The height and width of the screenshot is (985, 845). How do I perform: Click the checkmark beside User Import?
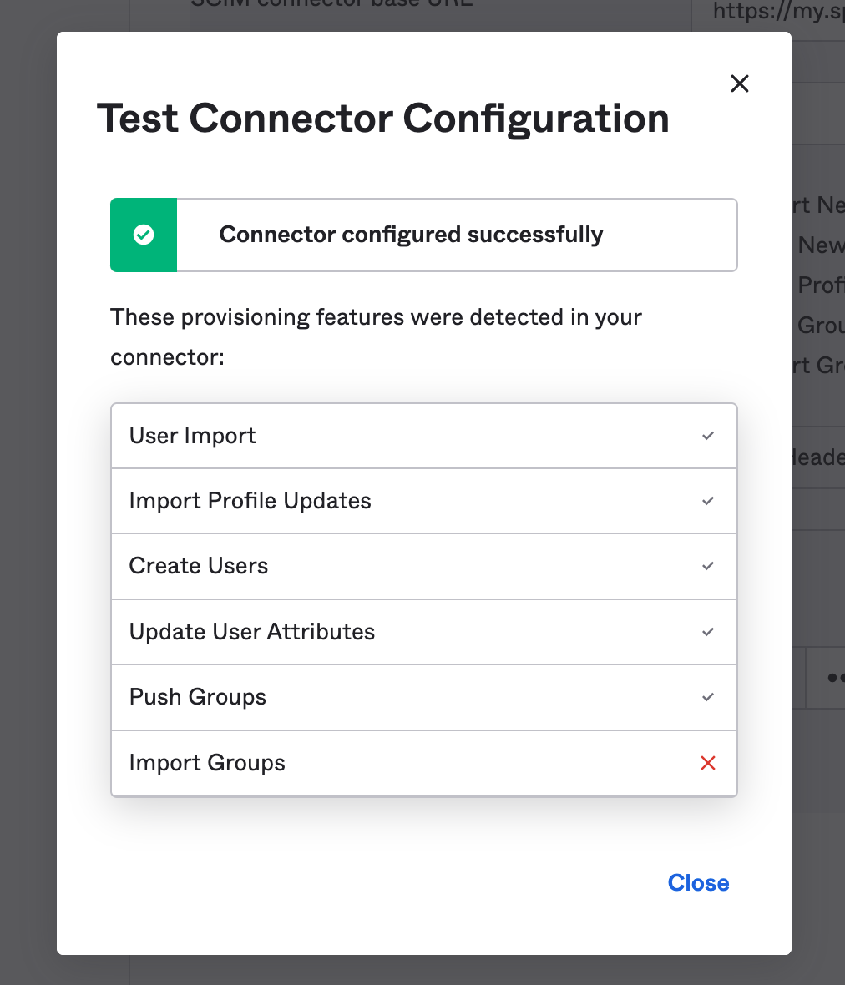coord(708,436)
